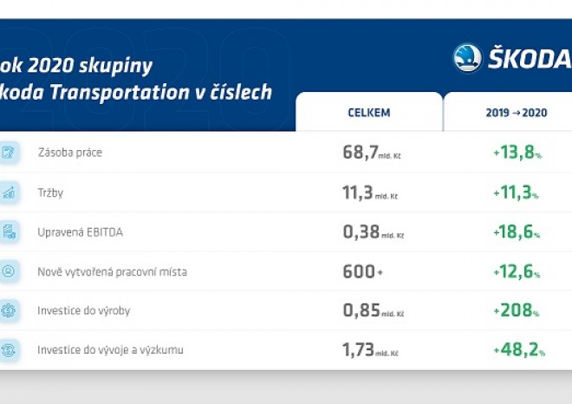Click the +13,8% growth figure
Screen dimensions: 572x404
click(x=517, y=153)
